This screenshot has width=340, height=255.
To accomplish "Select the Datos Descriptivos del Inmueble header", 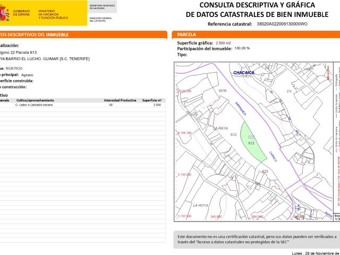I will 37,35.
